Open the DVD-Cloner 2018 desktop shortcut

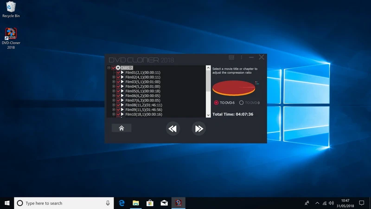[11, 39]
